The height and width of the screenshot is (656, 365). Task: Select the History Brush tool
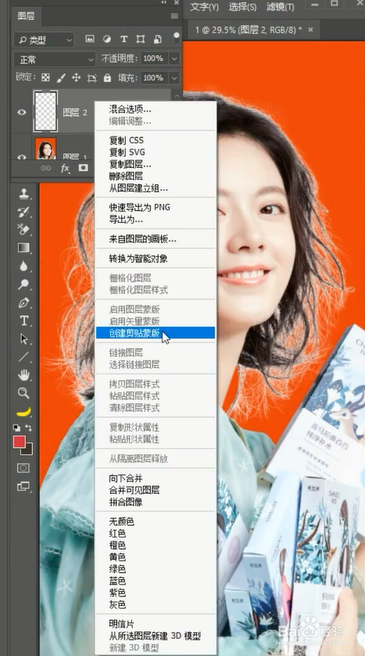point(24,212)
